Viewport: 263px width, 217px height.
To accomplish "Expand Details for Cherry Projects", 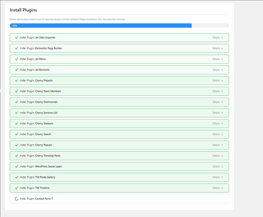I will click(x=217, y=81).
